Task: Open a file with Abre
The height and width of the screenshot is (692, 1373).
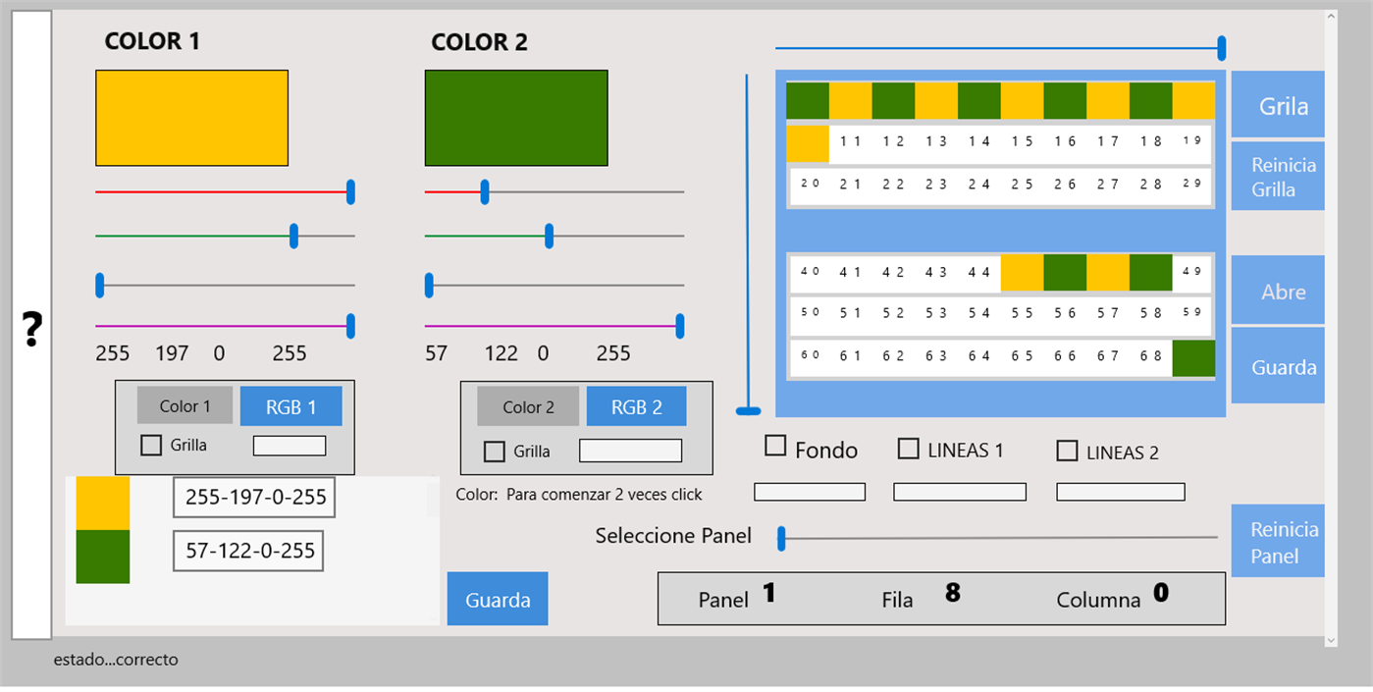Action: 1280,292
